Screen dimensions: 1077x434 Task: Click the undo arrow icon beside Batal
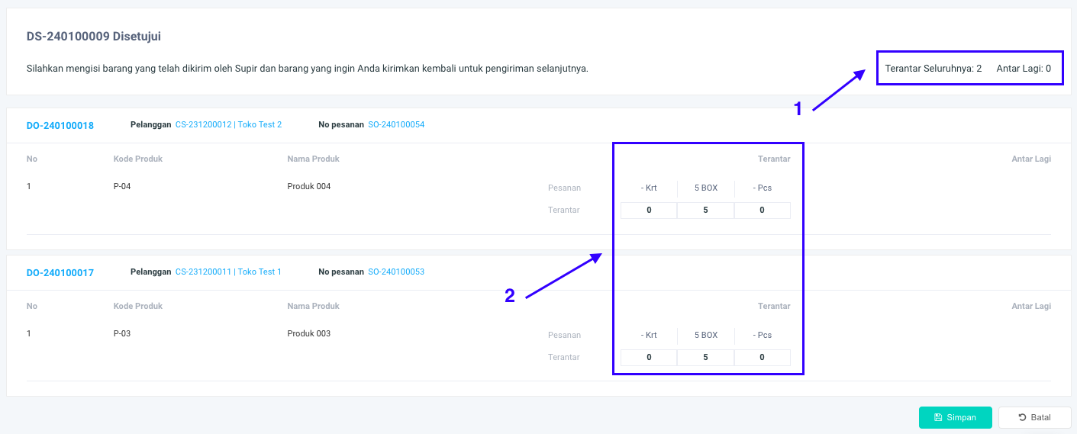pos(1022,417)
